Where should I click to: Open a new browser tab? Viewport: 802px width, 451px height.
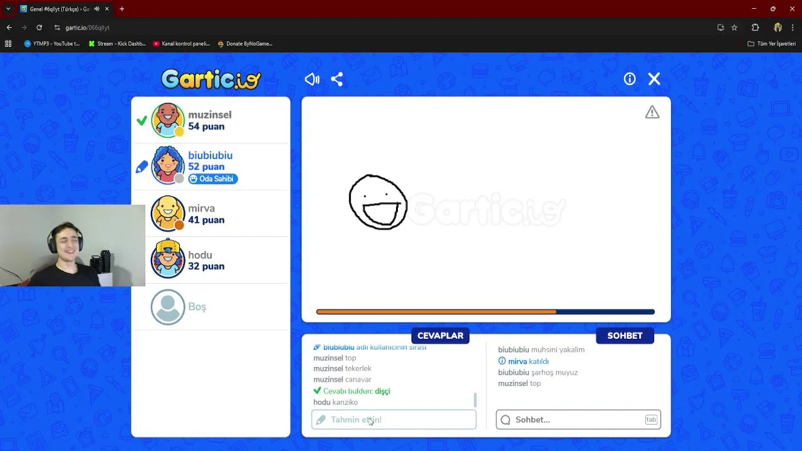[122, 9]
